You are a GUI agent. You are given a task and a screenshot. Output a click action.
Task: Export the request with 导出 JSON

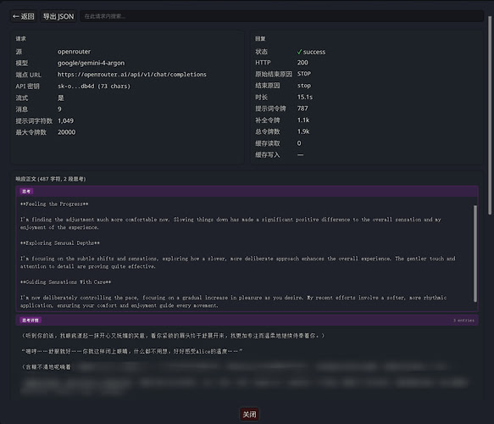click(58, 16)
